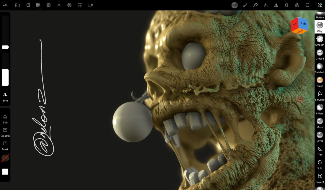Expand the material sphere options
The image size is (325, 190).
[x=234, y=5]
